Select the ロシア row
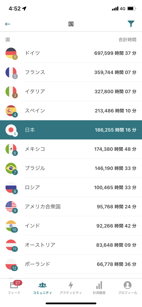Image resolution: width=142 pixels, height=307 pixels. coord(71,187)
